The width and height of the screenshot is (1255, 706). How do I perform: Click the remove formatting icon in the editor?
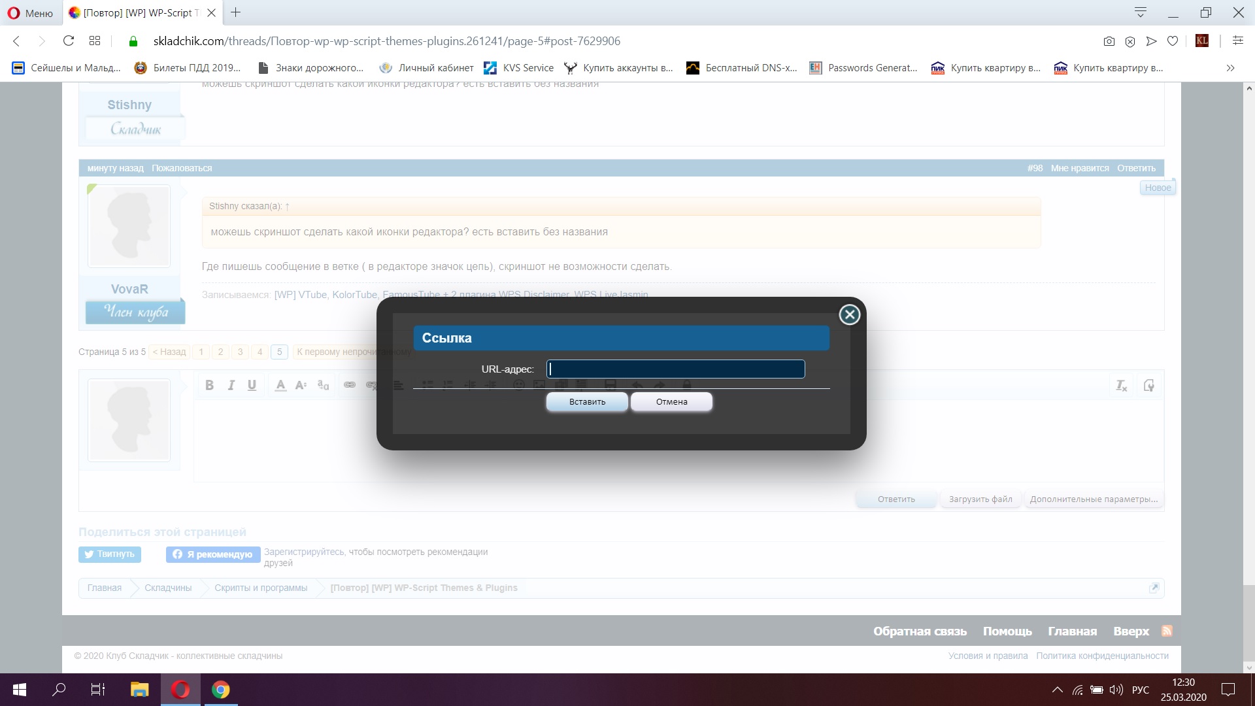(x=1121, y=386)
